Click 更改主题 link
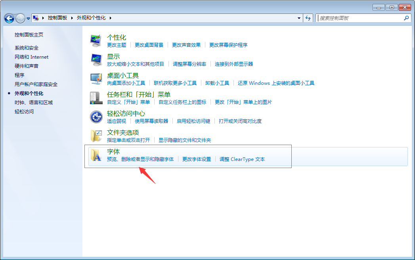This screenshot has height=260, width=415. (117, 45)
